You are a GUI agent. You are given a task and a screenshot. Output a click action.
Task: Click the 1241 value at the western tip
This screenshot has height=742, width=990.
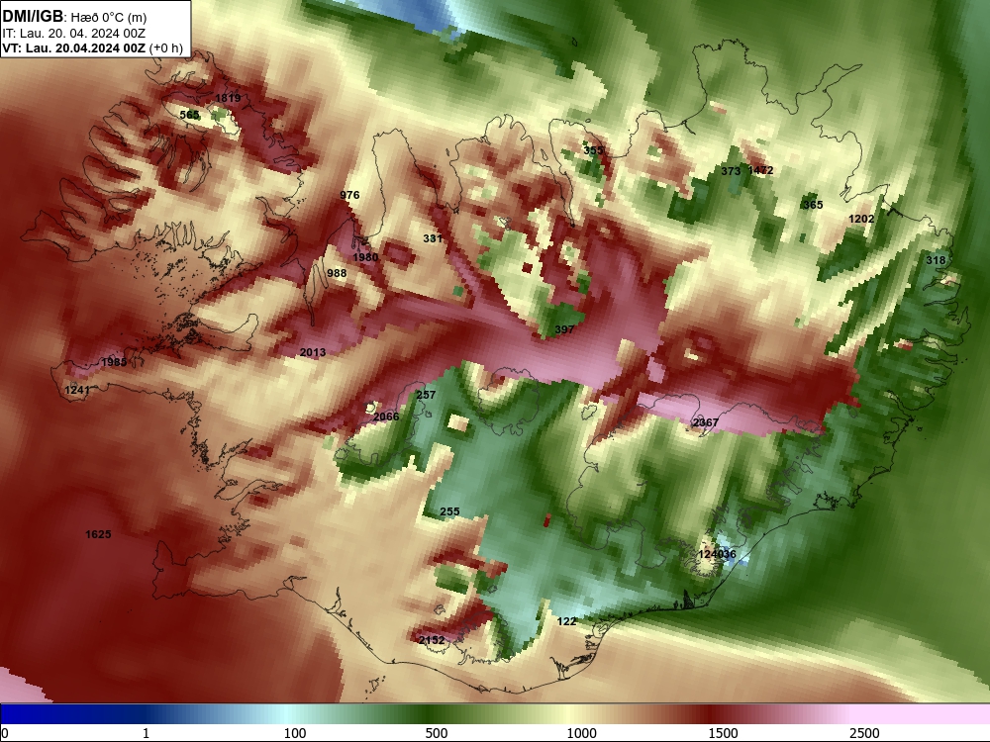77,390
